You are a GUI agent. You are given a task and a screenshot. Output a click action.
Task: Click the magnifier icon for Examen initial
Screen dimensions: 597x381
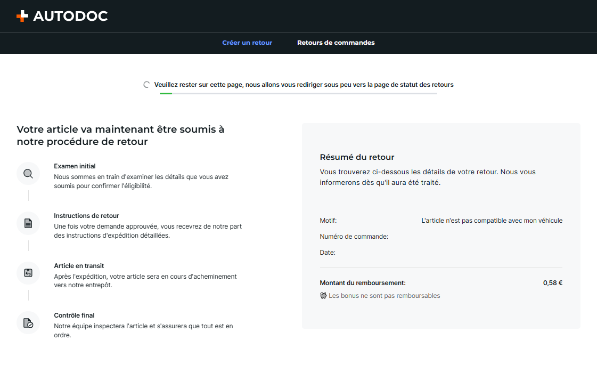click(x=28, y=174)
